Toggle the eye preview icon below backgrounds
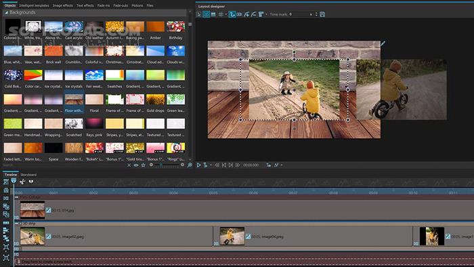Screen dimensions: 474x267 pos(136,165)
